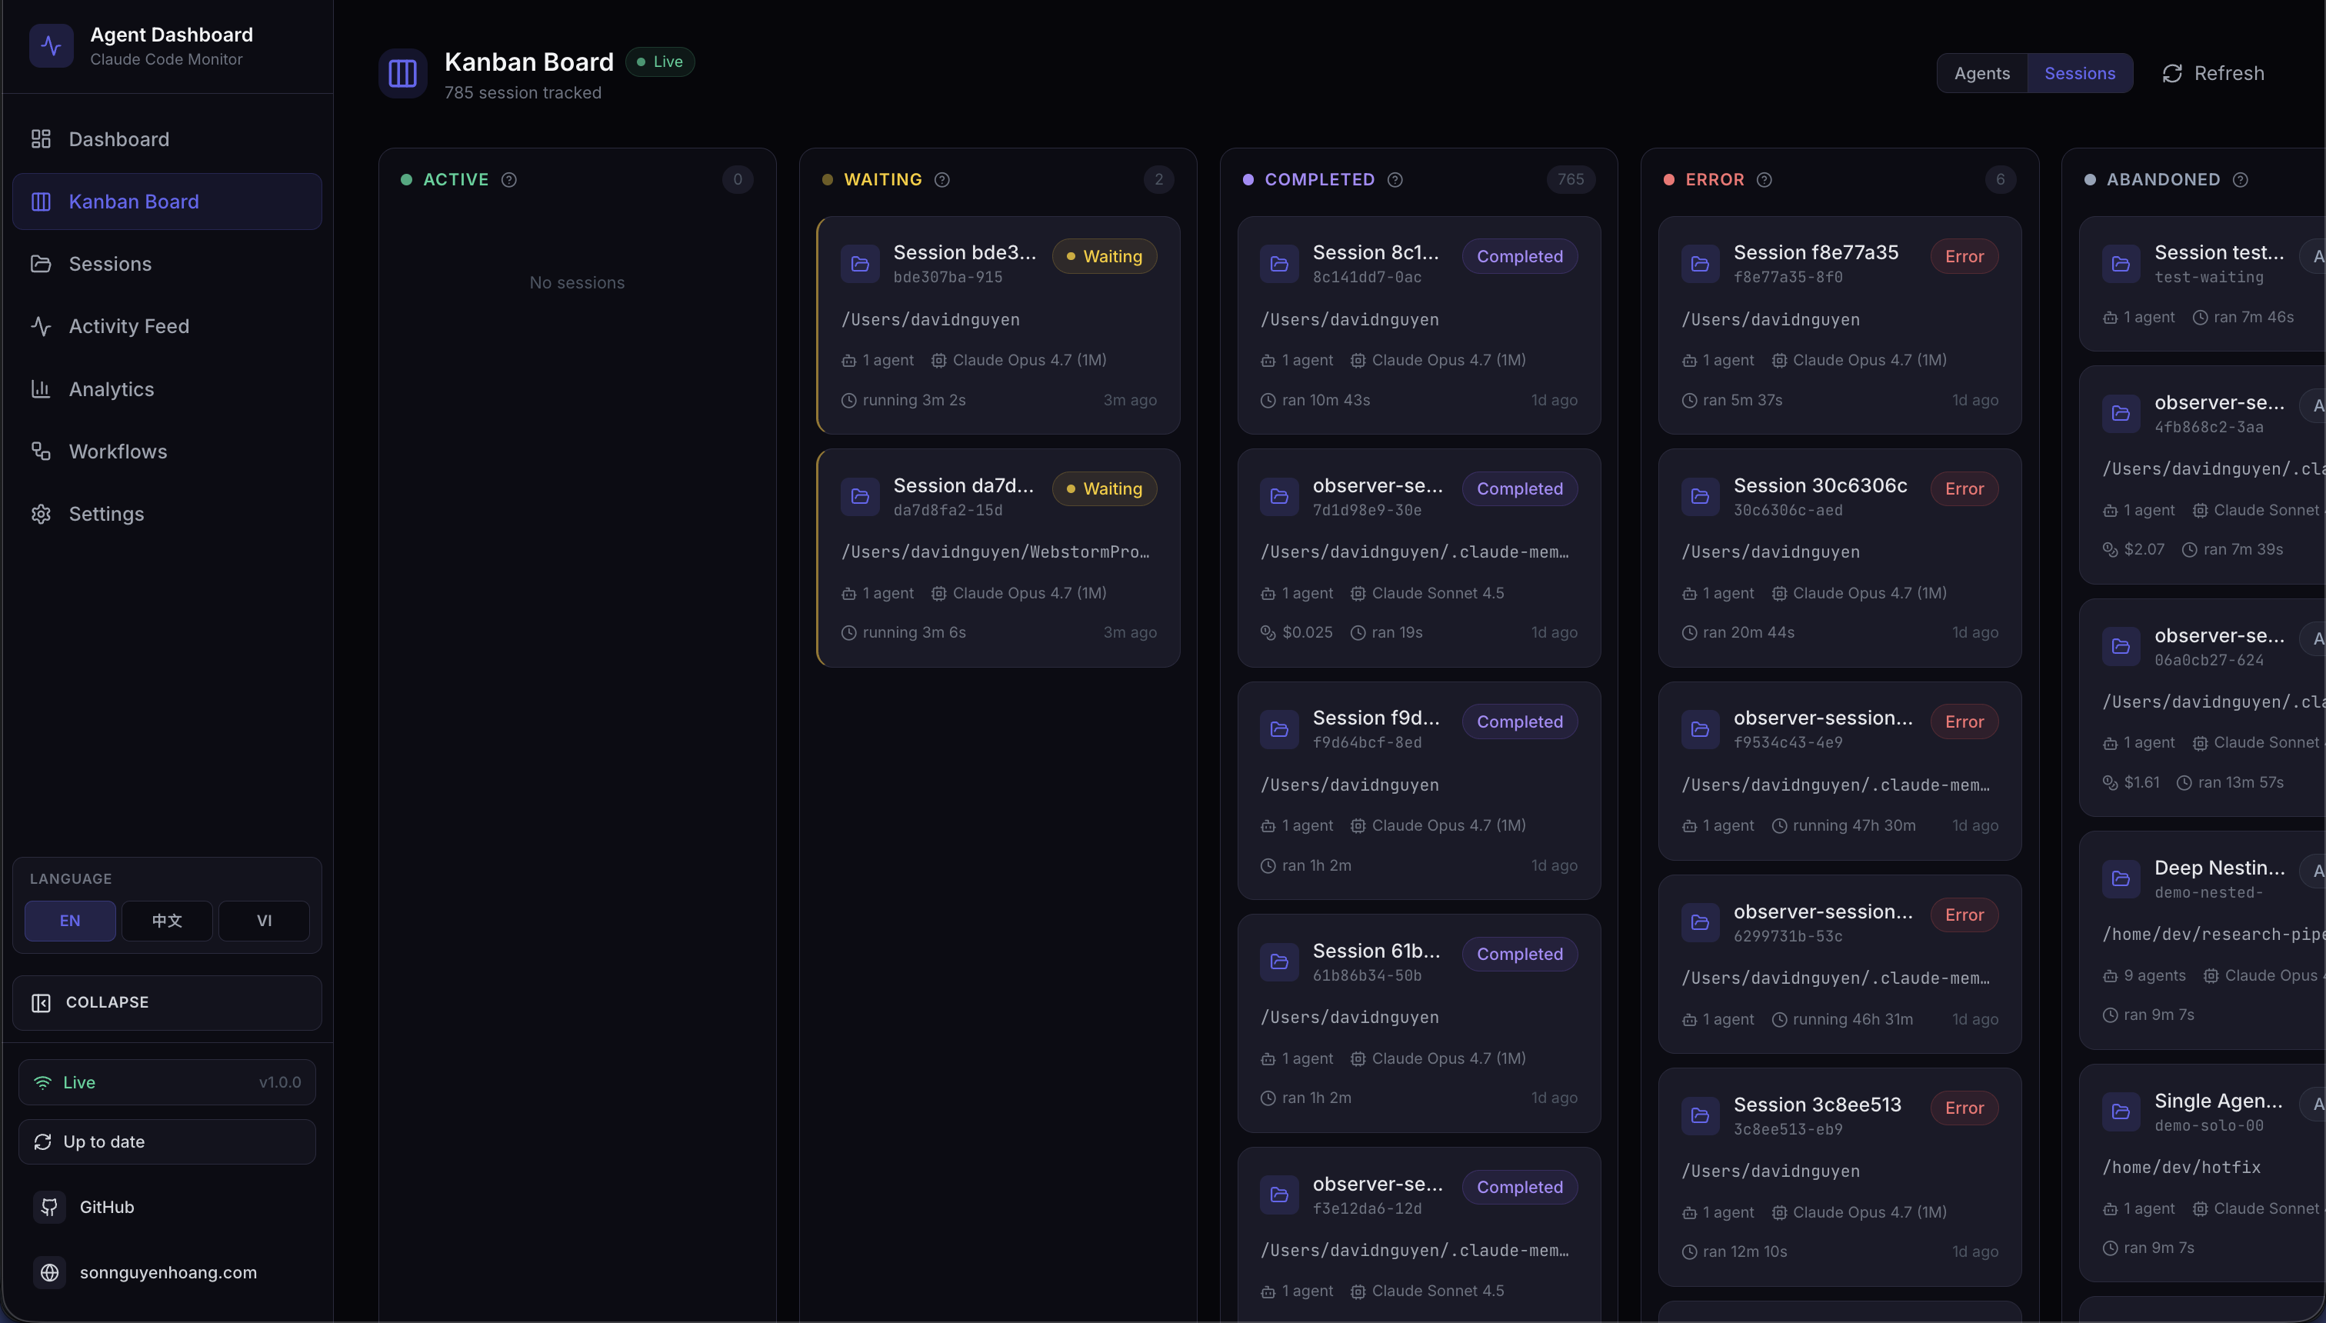Click the COMPLETED column count badge 765
Image resolution: width=2326 pixels, height=1323 pixels.
pos(1570,180)
